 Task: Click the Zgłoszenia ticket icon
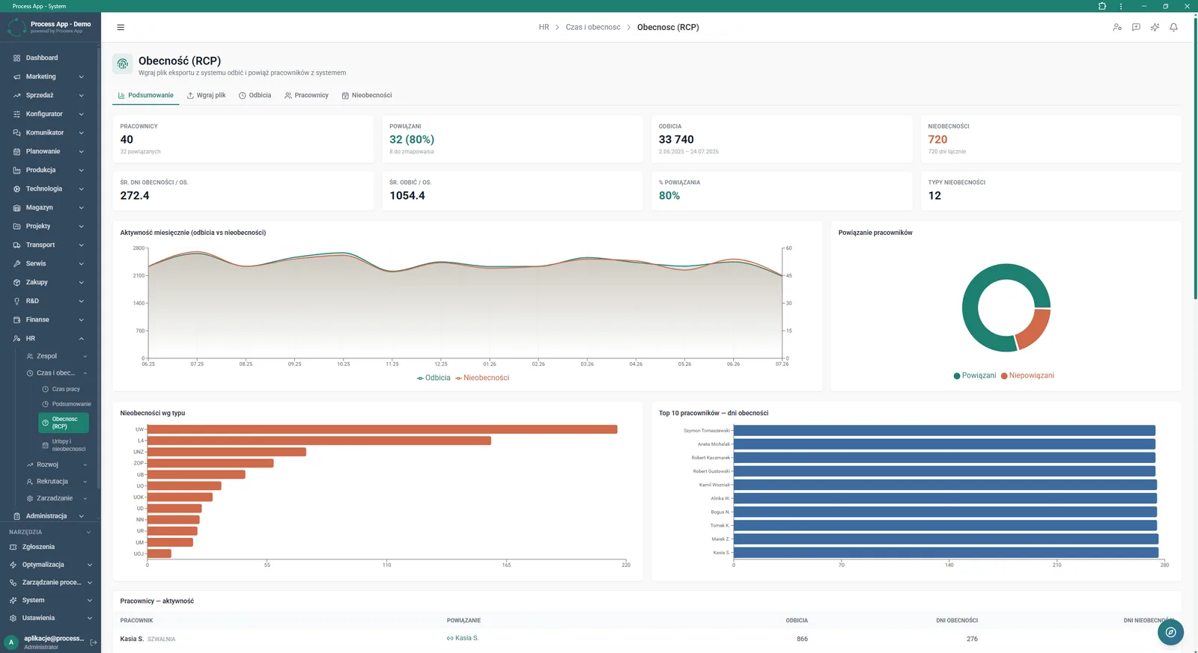click(x=13, y=548)
